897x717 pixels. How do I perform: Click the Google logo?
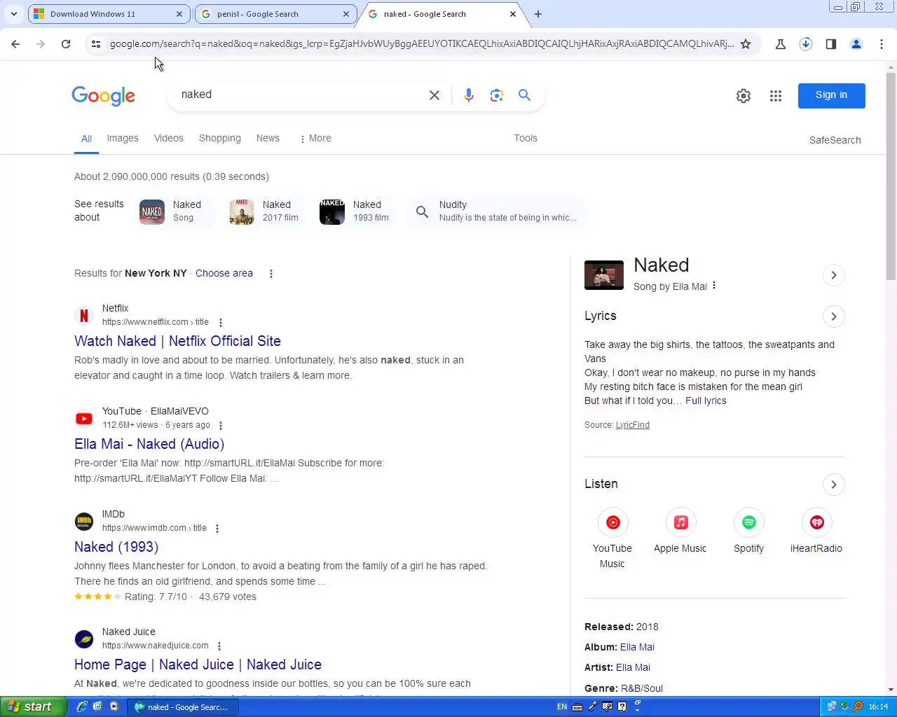point(104,96)
